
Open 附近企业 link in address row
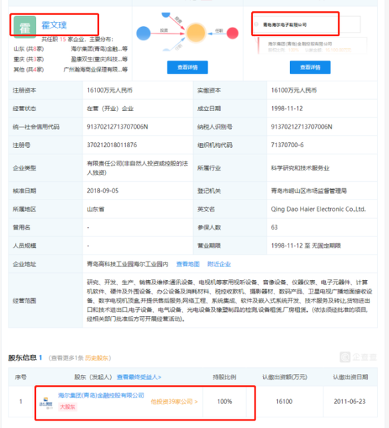(x=219, y=264)
